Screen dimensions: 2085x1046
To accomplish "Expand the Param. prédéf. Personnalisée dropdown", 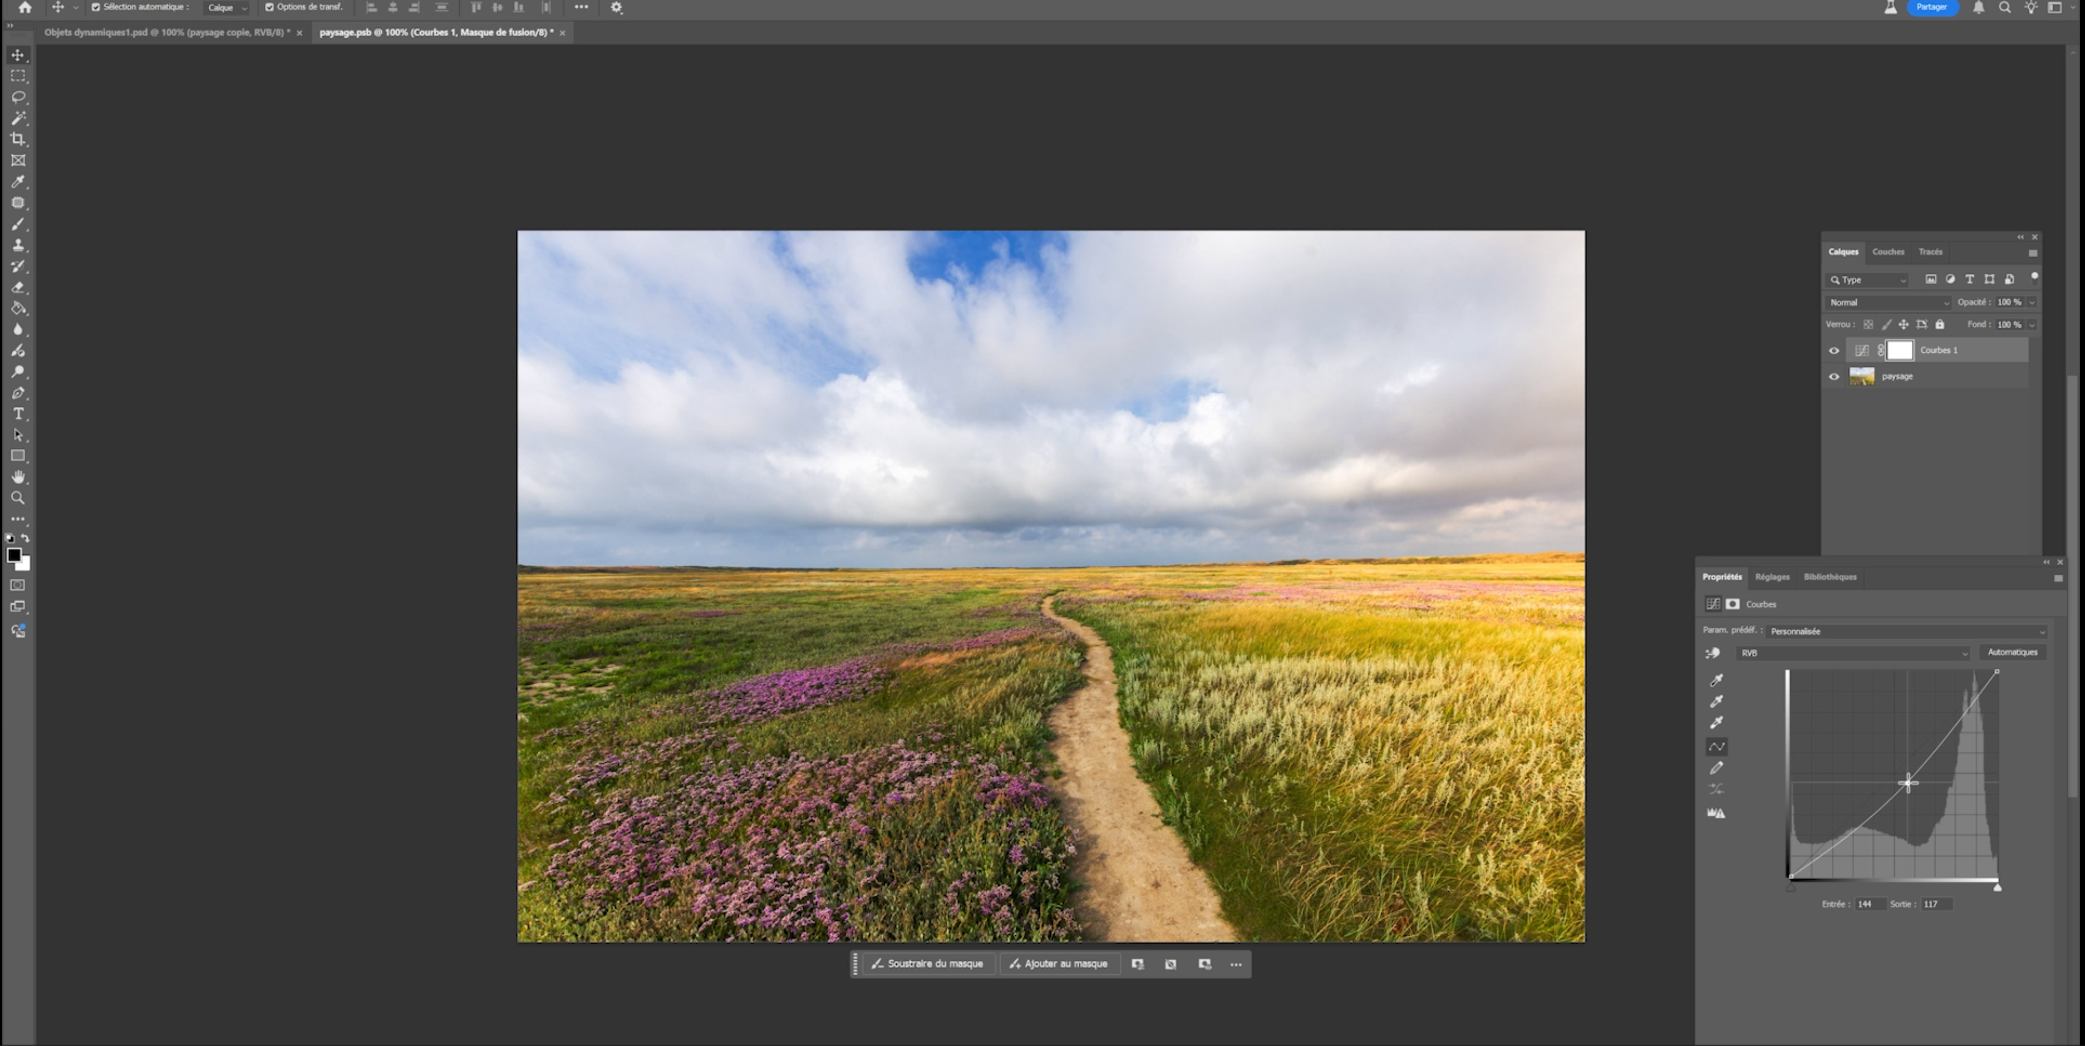I will 1906,631.
